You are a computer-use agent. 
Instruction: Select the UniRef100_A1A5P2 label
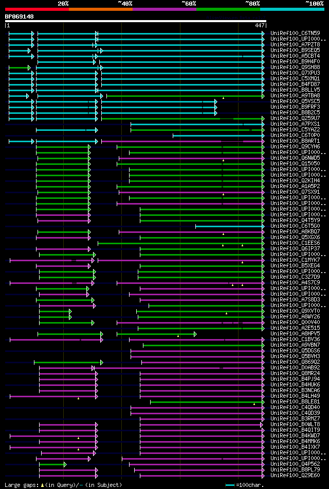(x=295, y=186)
